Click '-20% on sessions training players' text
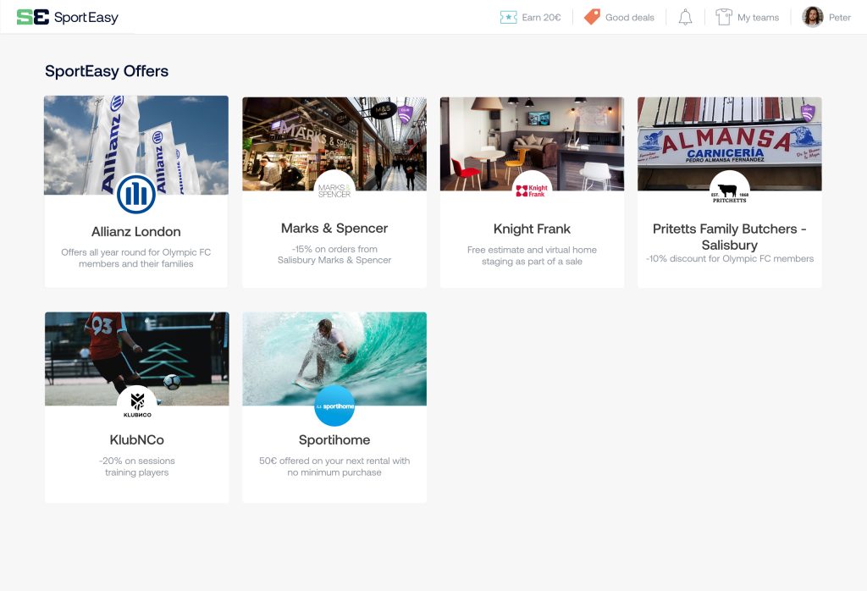Screen dimensions: 867x591 point(137,467)
